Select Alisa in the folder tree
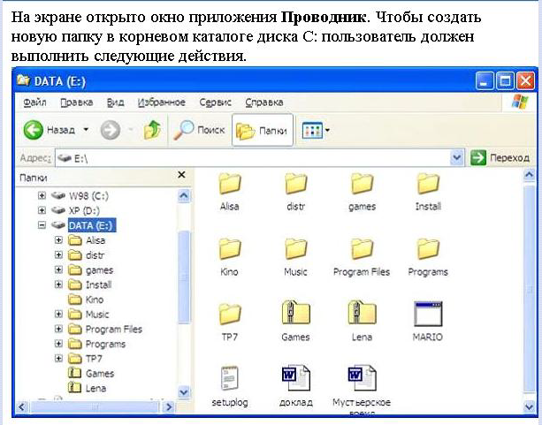Viewport: 542px width, 425px height. [x=95, y=240]
